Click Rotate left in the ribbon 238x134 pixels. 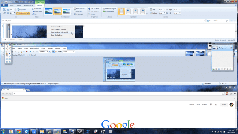pyautogui.click(x=37, y=9)
